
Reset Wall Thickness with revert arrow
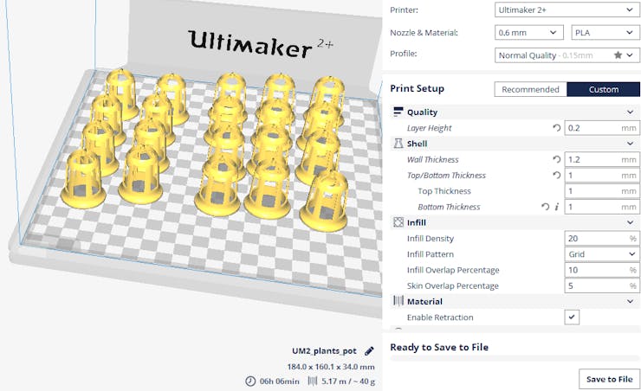(x=556, y=159)
